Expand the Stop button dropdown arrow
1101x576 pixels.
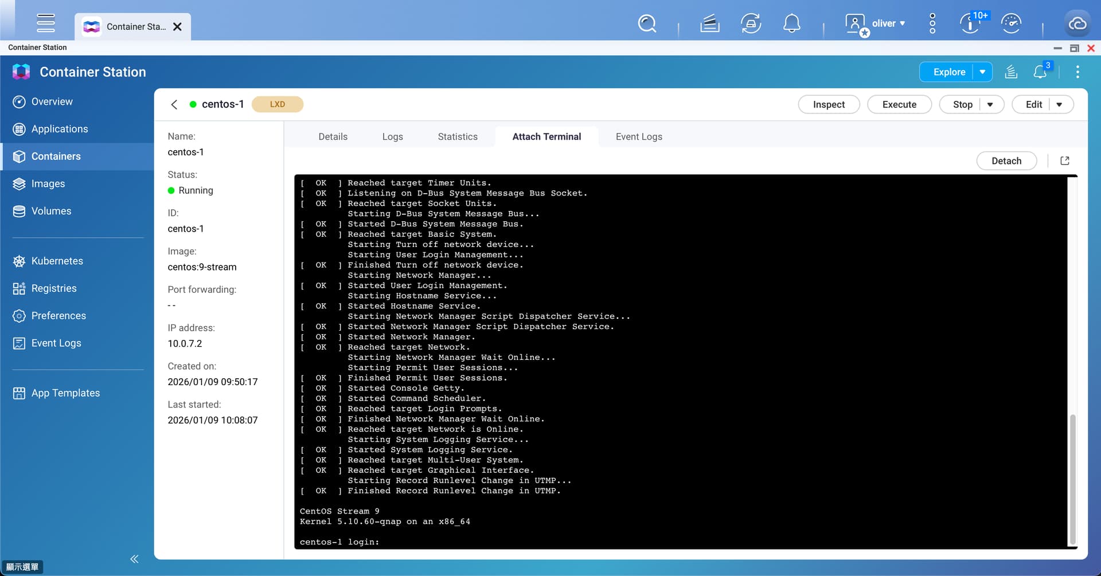pos(990,104)
